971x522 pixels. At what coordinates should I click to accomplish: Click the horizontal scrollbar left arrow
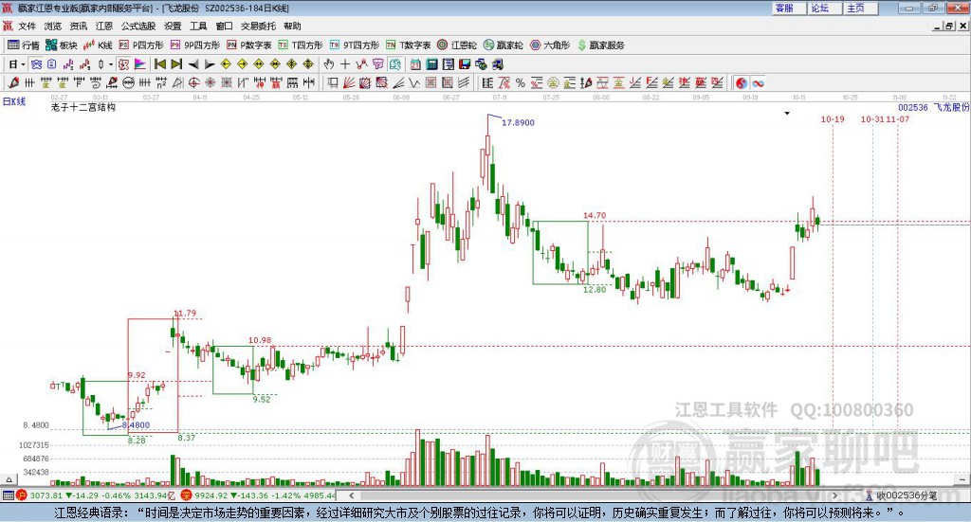[x=351, y=495]
